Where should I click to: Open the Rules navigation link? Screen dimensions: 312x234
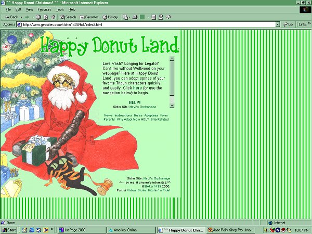[x=138, y=115]
